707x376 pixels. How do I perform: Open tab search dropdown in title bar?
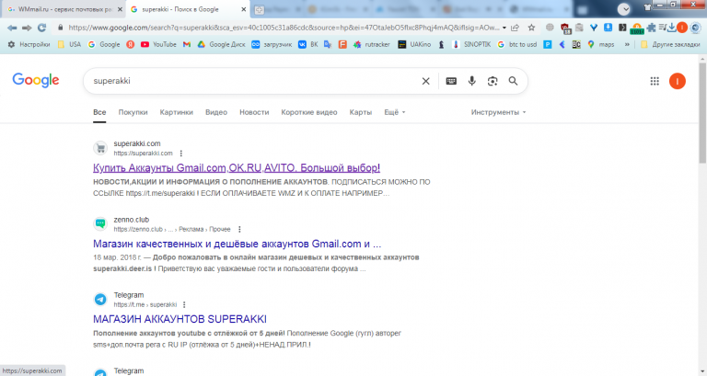pyautogui.click(x=623, y=8)
